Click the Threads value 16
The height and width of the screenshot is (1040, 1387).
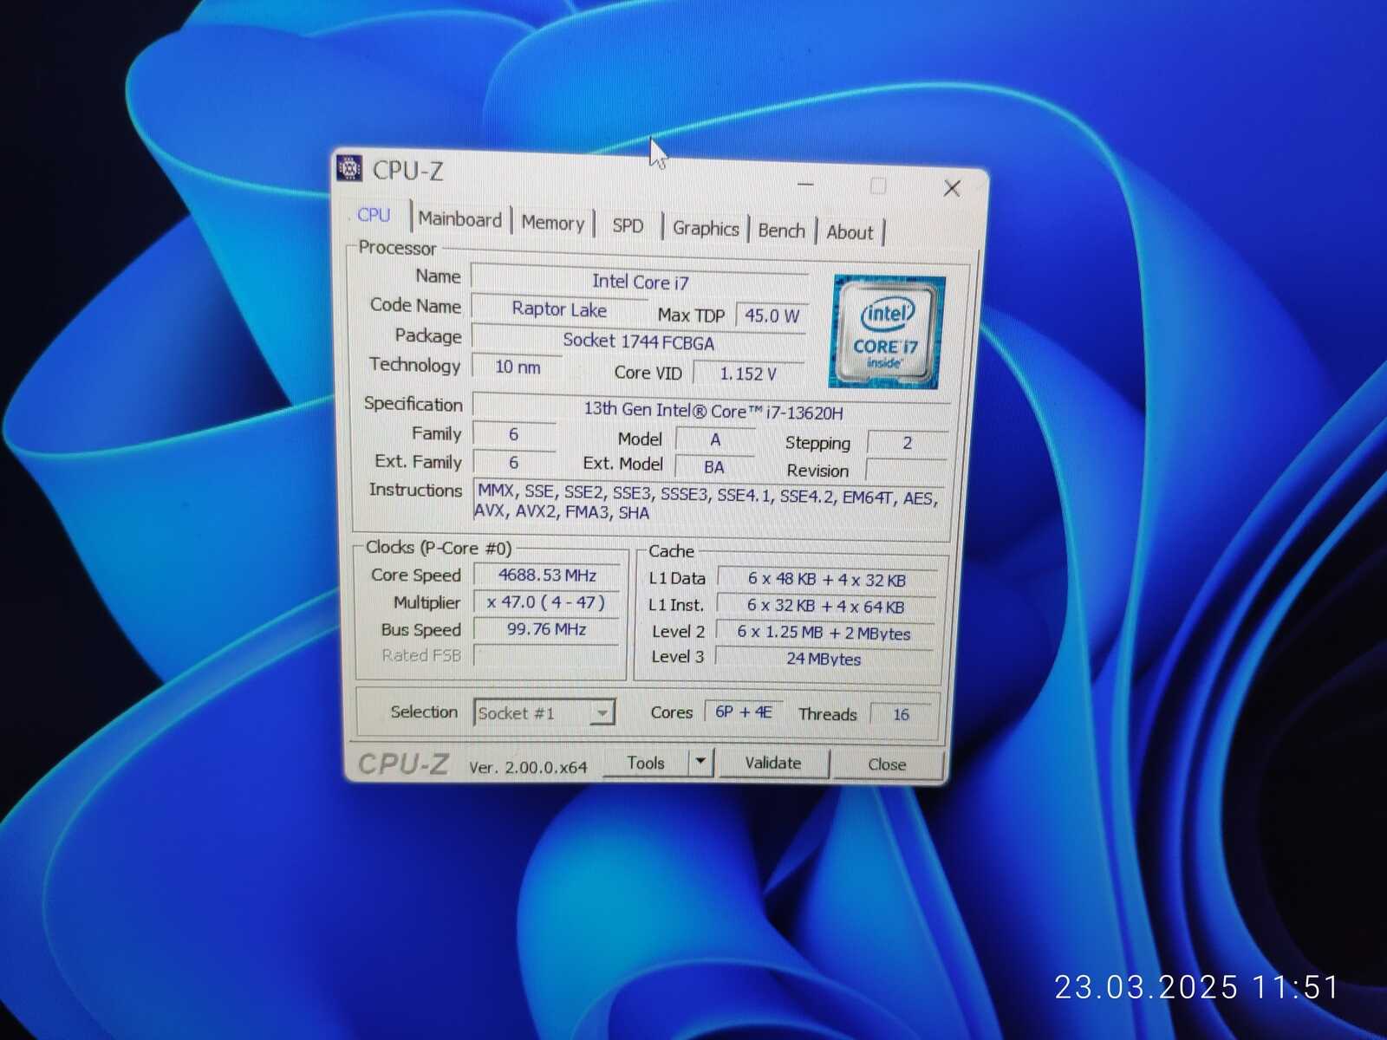(x=902, y=714)
